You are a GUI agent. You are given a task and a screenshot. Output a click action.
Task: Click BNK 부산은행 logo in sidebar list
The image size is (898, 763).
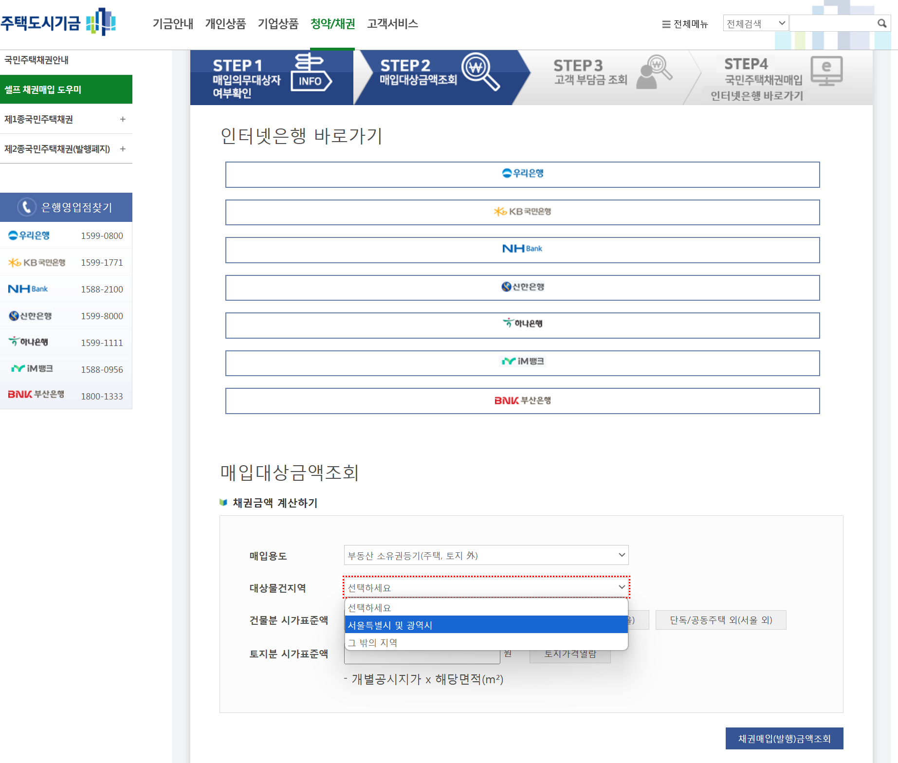(x=36, y=394)
